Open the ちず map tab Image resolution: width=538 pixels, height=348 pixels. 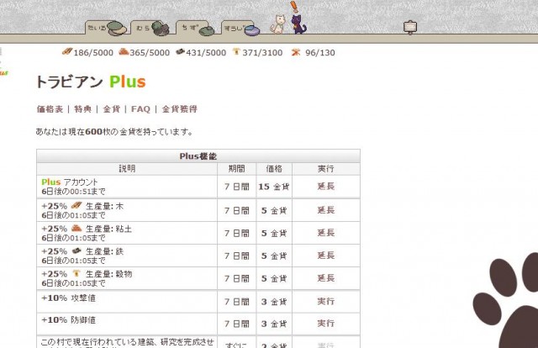point(195,28)
